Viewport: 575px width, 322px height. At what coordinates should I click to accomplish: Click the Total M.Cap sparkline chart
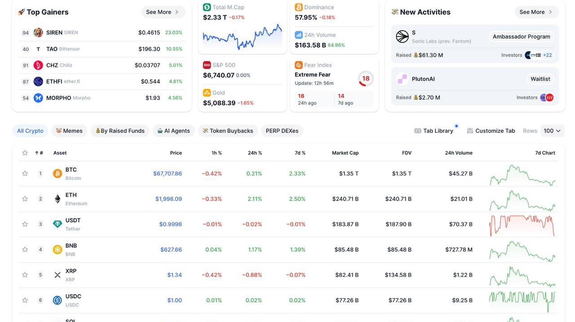click(x=243, y=37)
